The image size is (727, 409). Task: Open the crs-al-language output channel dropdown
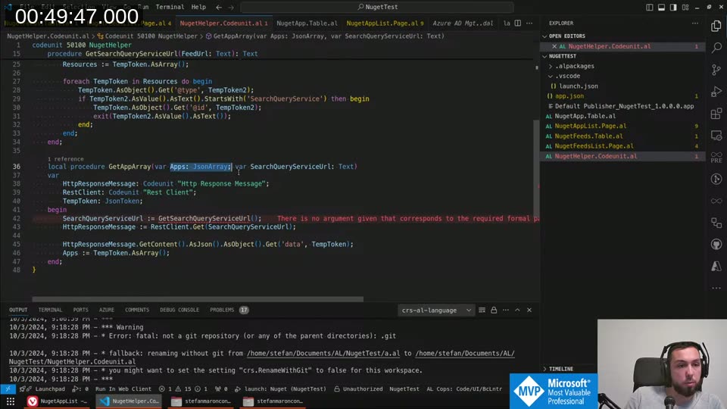tap(436, 311)
